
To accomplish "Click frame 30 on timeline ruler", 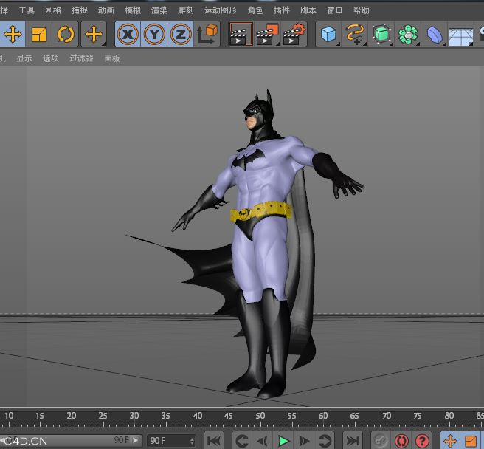I will (134, 416).
